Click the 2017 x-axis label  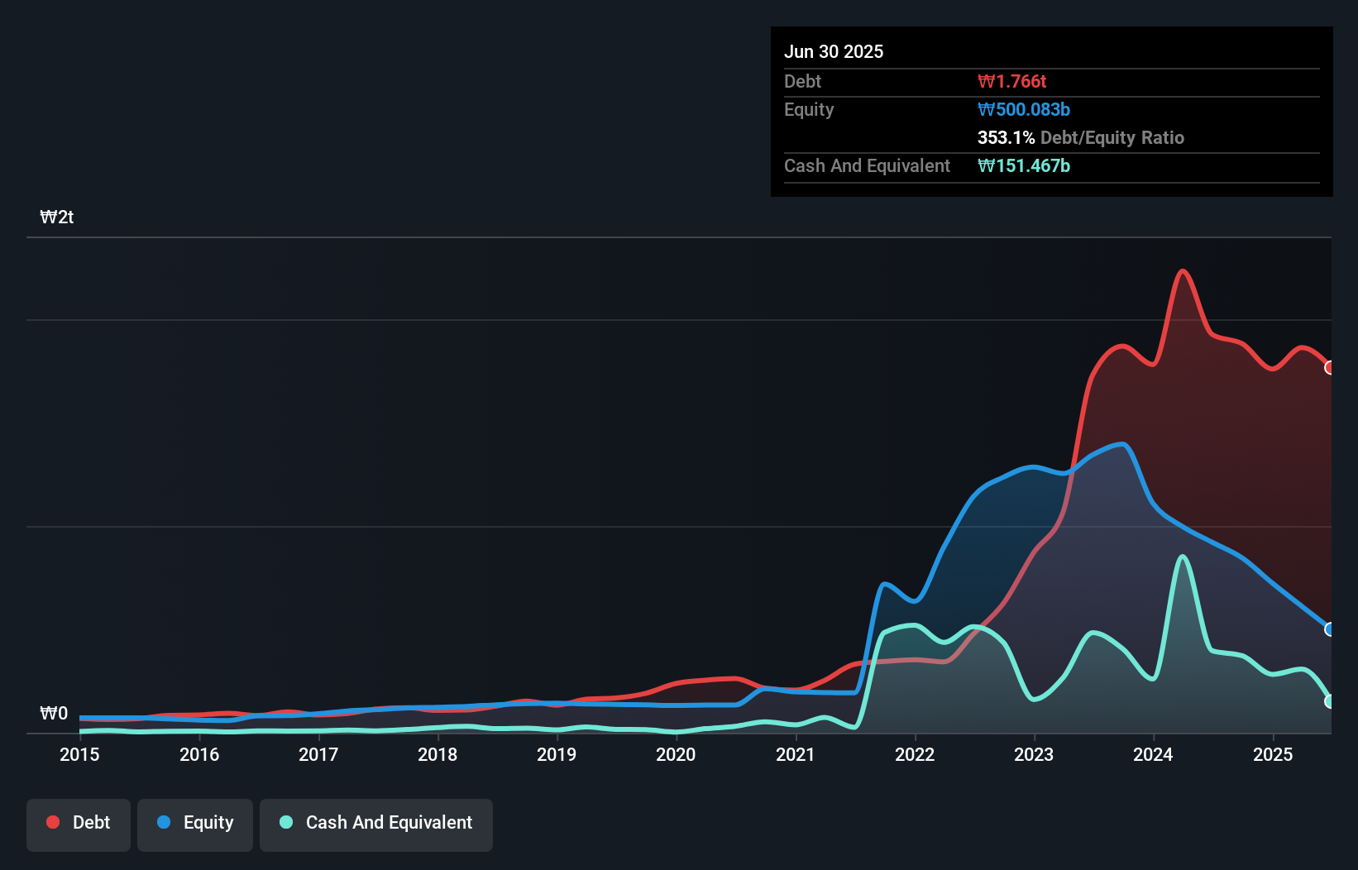tap(318, 754)
